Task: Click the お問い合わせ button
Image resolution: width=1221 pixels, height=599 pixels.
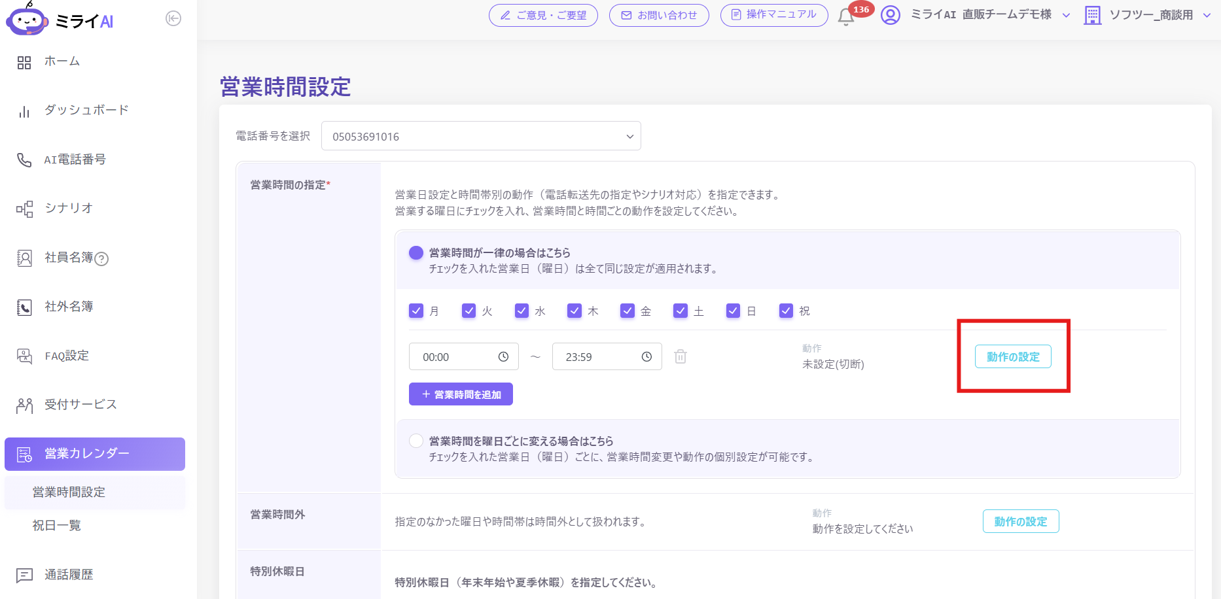Action: click(x=659, y=15)
